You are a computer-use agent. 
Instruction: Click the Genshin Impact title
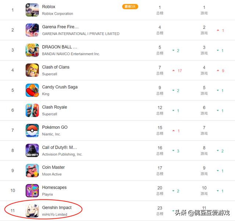click(57, 207)
